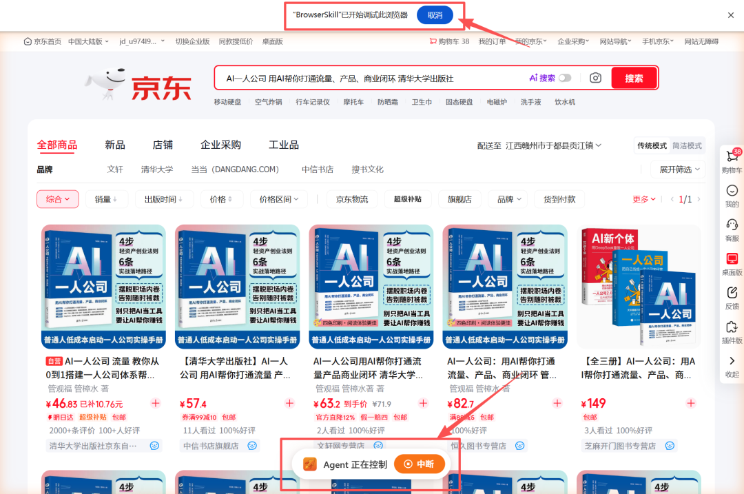The width and height of the screenshot is (744, 494).
Task: Expand the jd_u974l9 account dropdown
Action: 142,41
